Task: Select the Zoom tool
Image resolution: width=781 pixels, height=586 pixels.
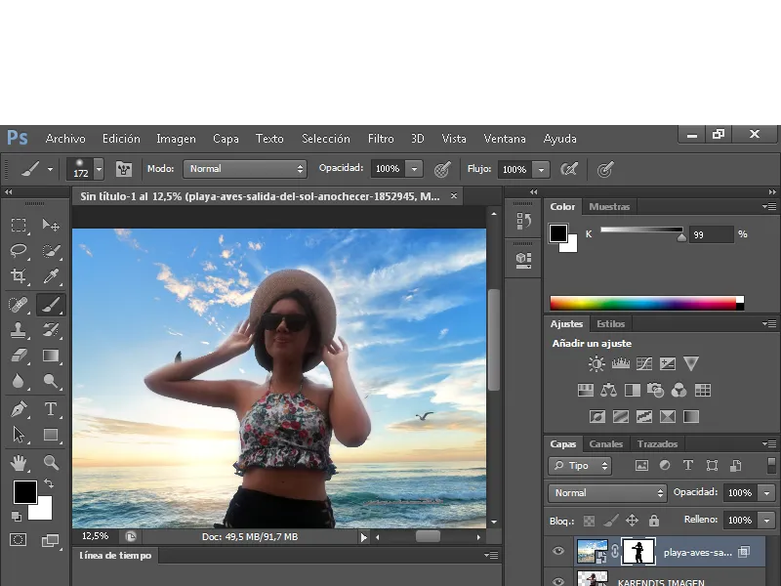Action: [51, 463]
